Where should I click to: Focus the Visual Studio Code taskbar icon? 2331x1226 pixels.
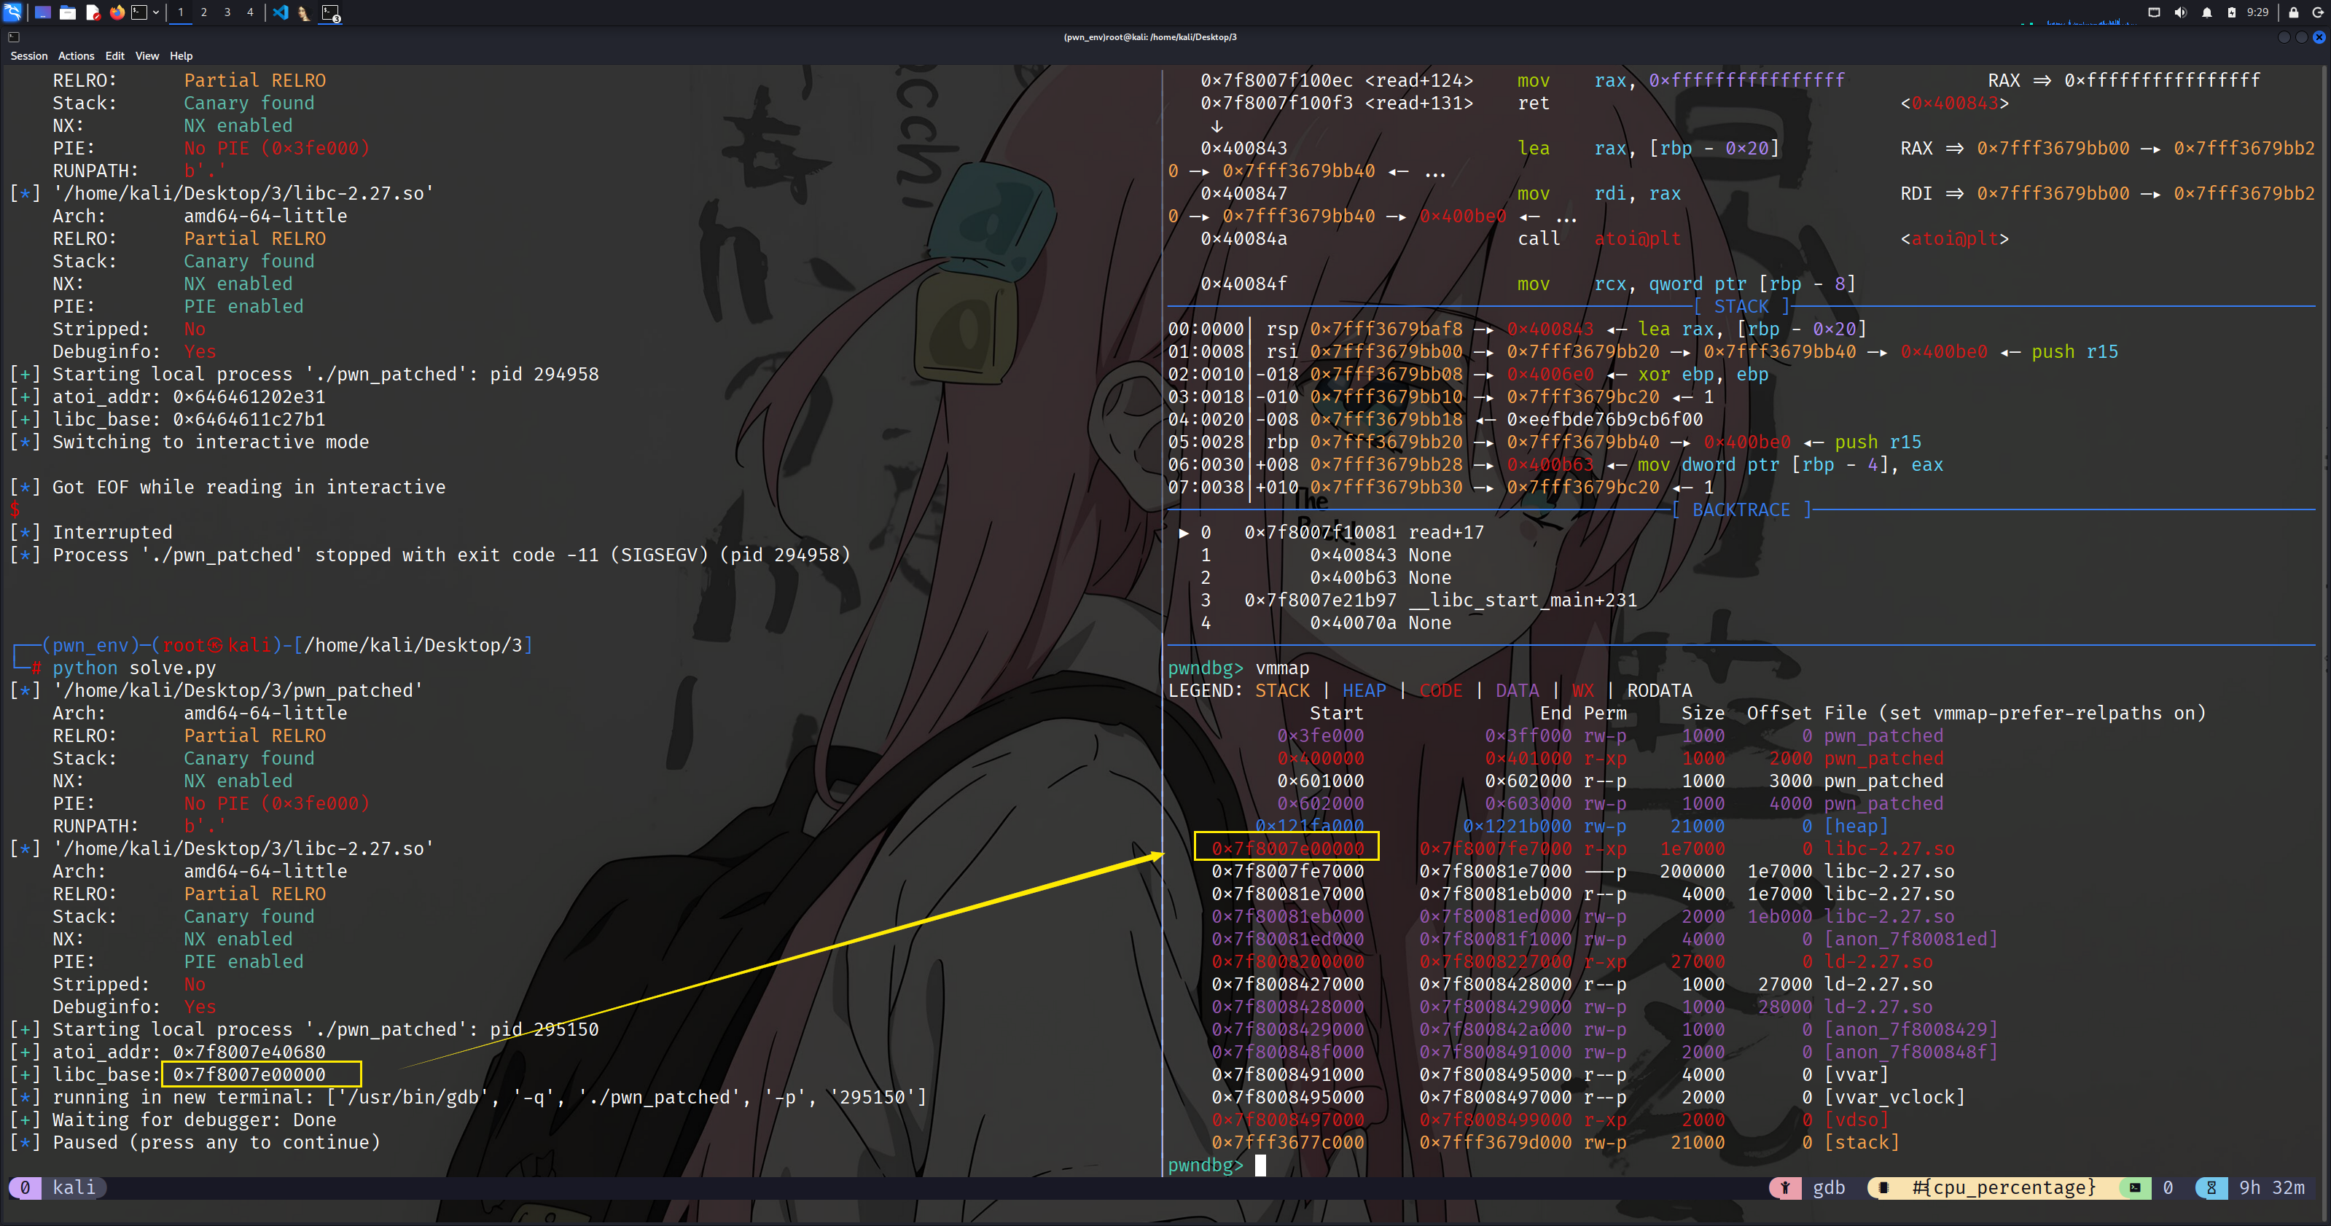click(x=281, y=12)
